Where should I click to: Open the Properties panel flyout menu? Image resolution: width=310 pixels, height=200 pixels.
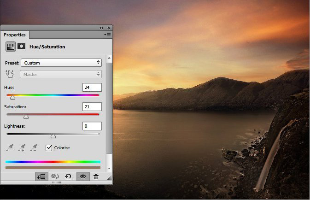pyautogui.click(x=107, y=35)
